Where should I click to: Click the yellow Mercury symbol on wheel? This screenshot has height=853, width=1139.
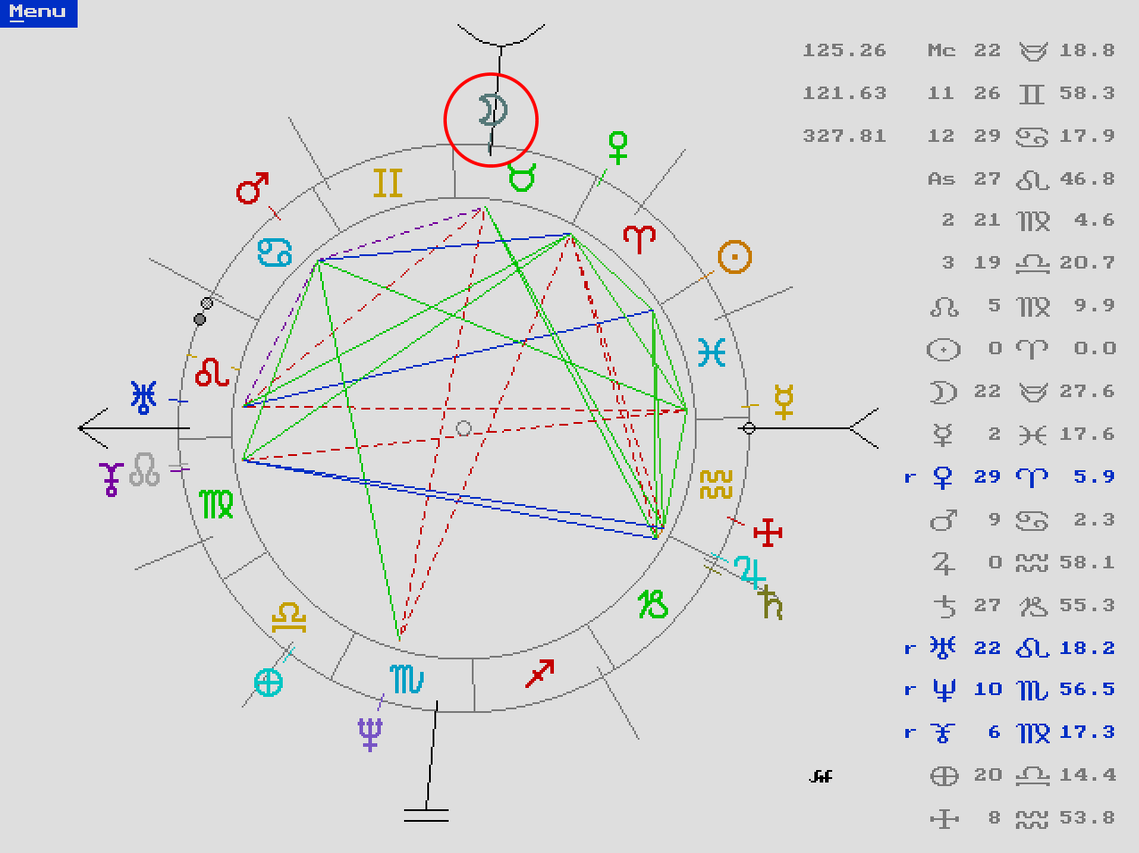coord(783,402)
